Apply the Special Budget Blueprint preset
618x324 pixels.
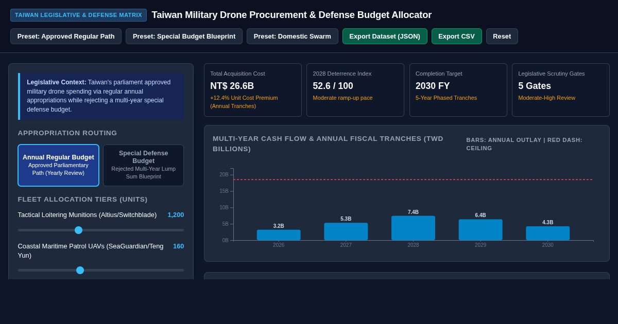pos(184,36)
